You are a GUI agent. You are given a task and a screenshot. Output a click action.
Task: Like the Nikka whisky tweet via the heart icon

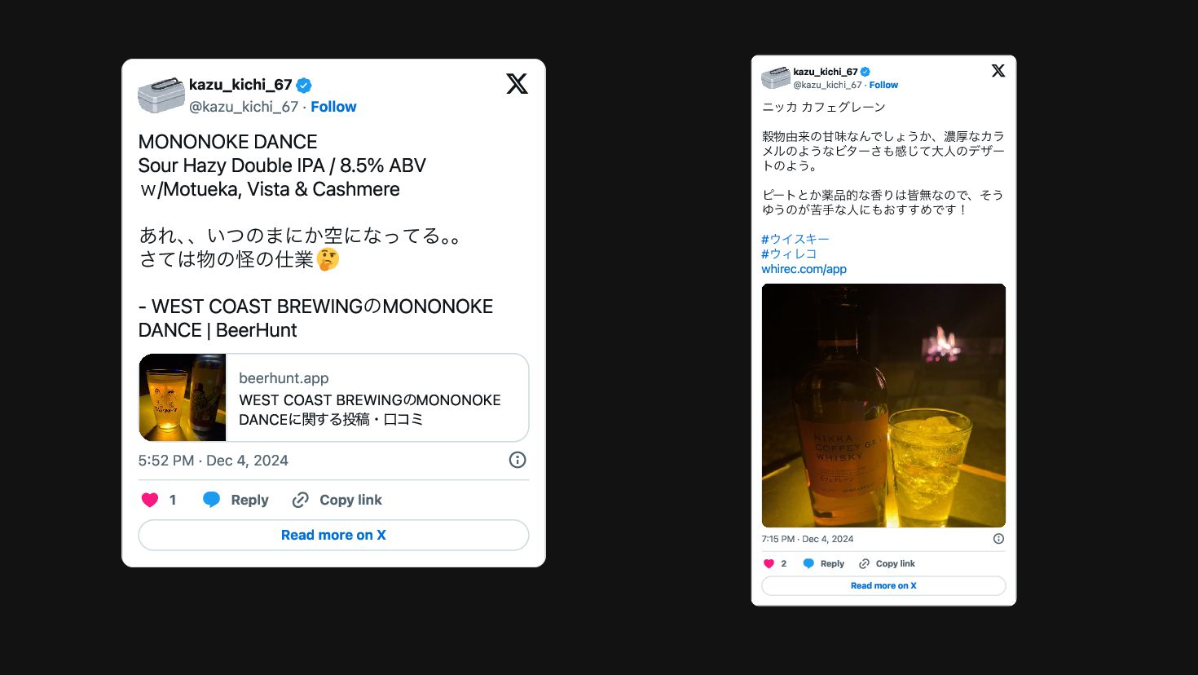[769, 563]
